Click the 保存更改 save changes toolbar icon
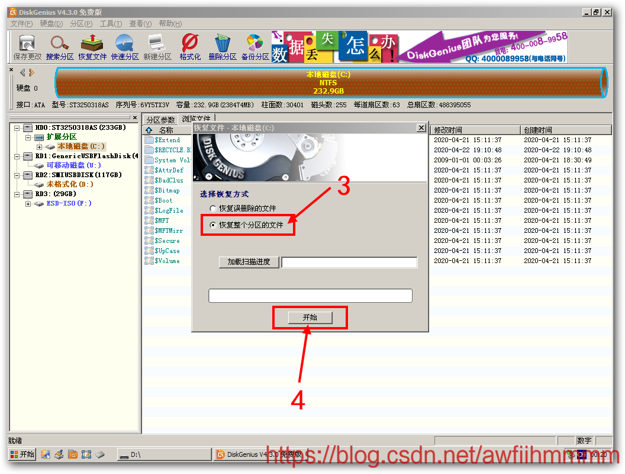The image size is (625, 474). pyautogui.click(x=27, y=47)
